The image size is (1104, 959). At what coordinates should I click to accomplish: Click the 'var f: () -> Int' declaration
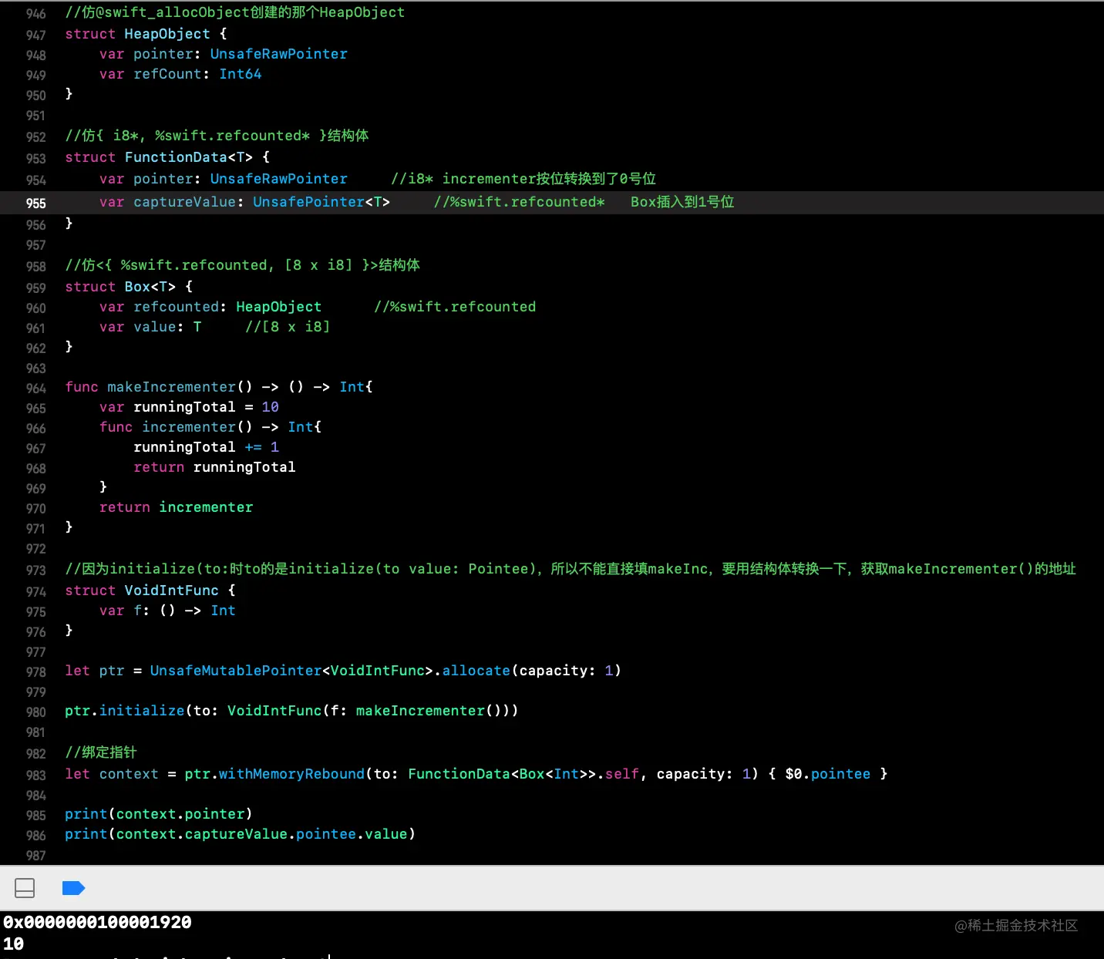tap(167, 611)
